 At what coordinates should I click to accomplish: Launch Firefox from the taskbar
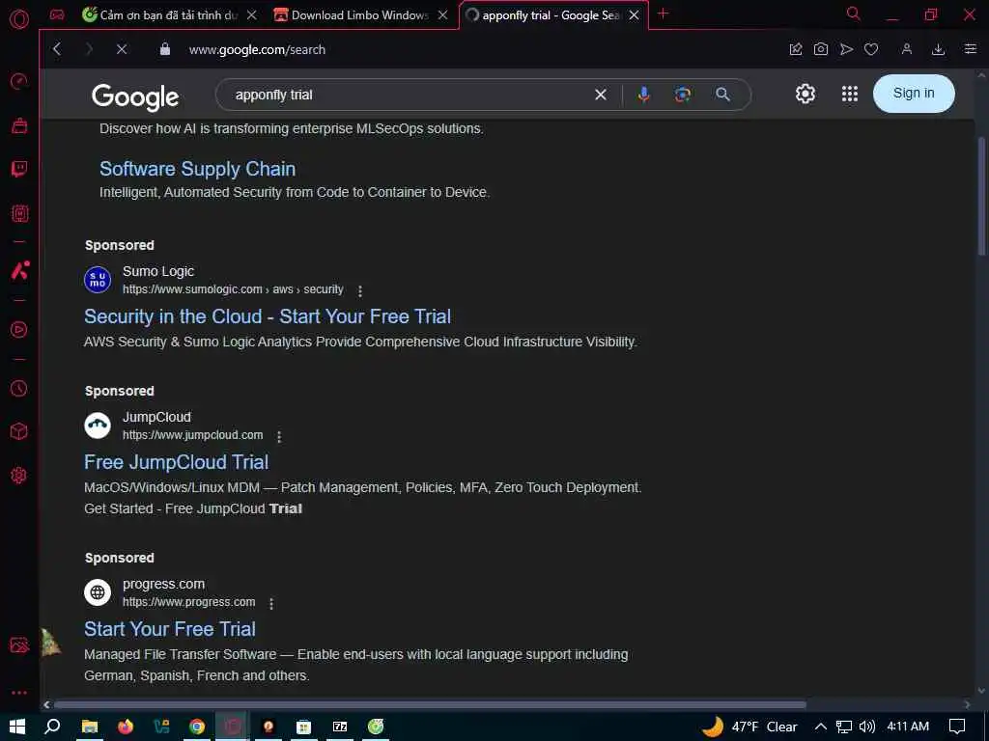[x=126, y=727]
